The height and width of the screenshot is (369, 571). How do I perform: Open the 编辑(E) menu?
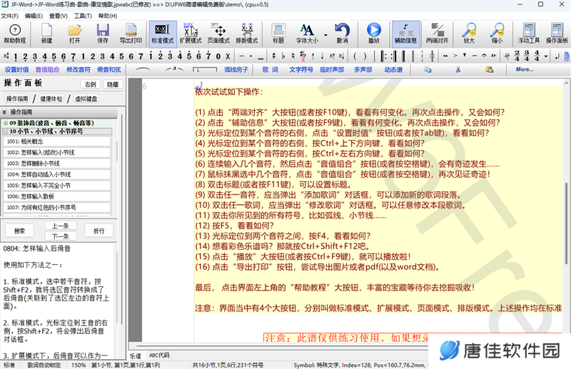pyautogui.click(x=34, y=16)
